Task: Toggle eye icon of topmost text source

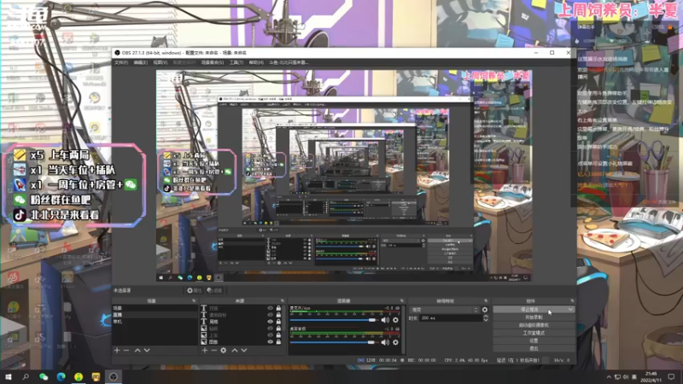Action: click(x=270, y=308)
